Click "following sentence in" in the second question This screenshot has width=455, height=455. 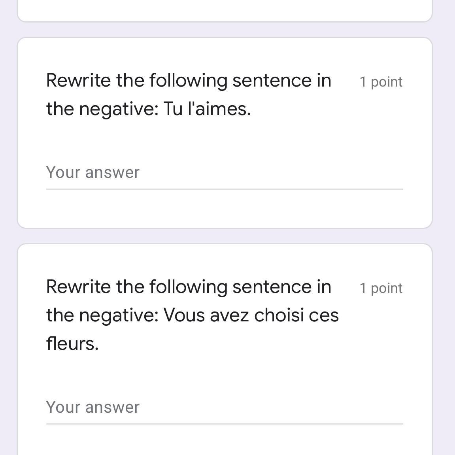240,287
